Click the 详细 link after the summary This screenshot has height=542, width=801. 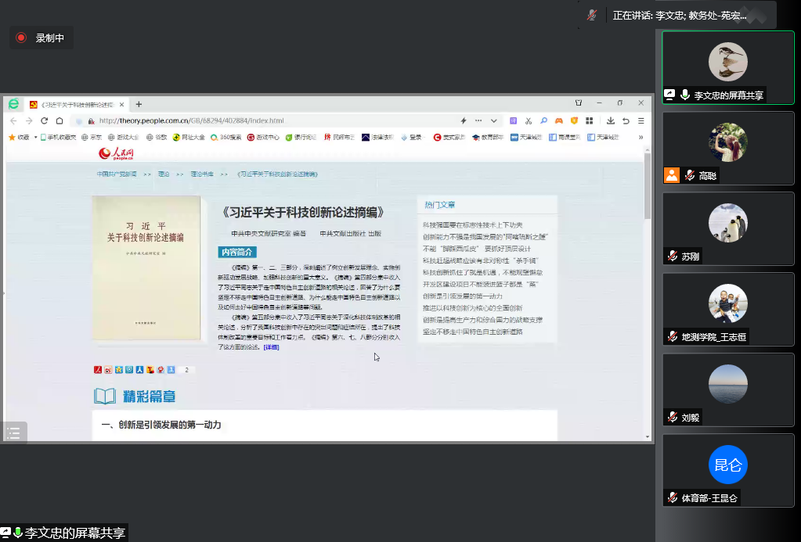tap(271, 346)
